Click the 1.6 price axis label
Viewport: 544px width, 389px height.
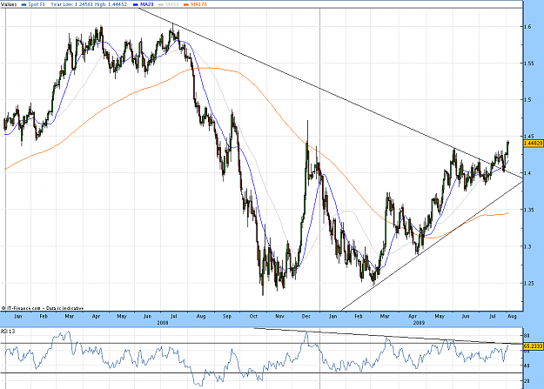527,27
